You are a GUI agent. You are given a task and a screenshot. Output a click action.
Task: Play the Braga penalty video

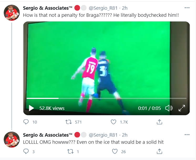(31, 108)
